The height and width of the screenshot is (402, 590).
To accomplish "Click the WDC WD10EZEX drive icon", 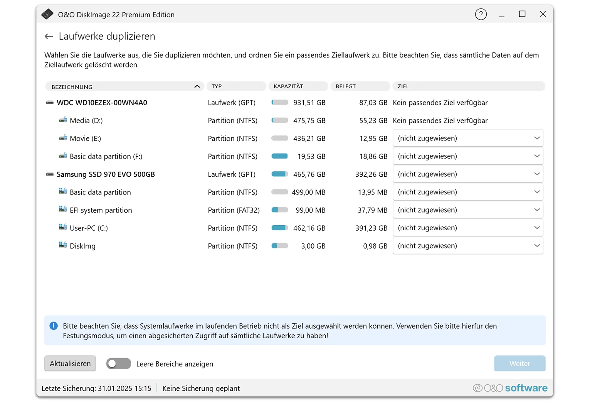I will click(x=50, y=103).
